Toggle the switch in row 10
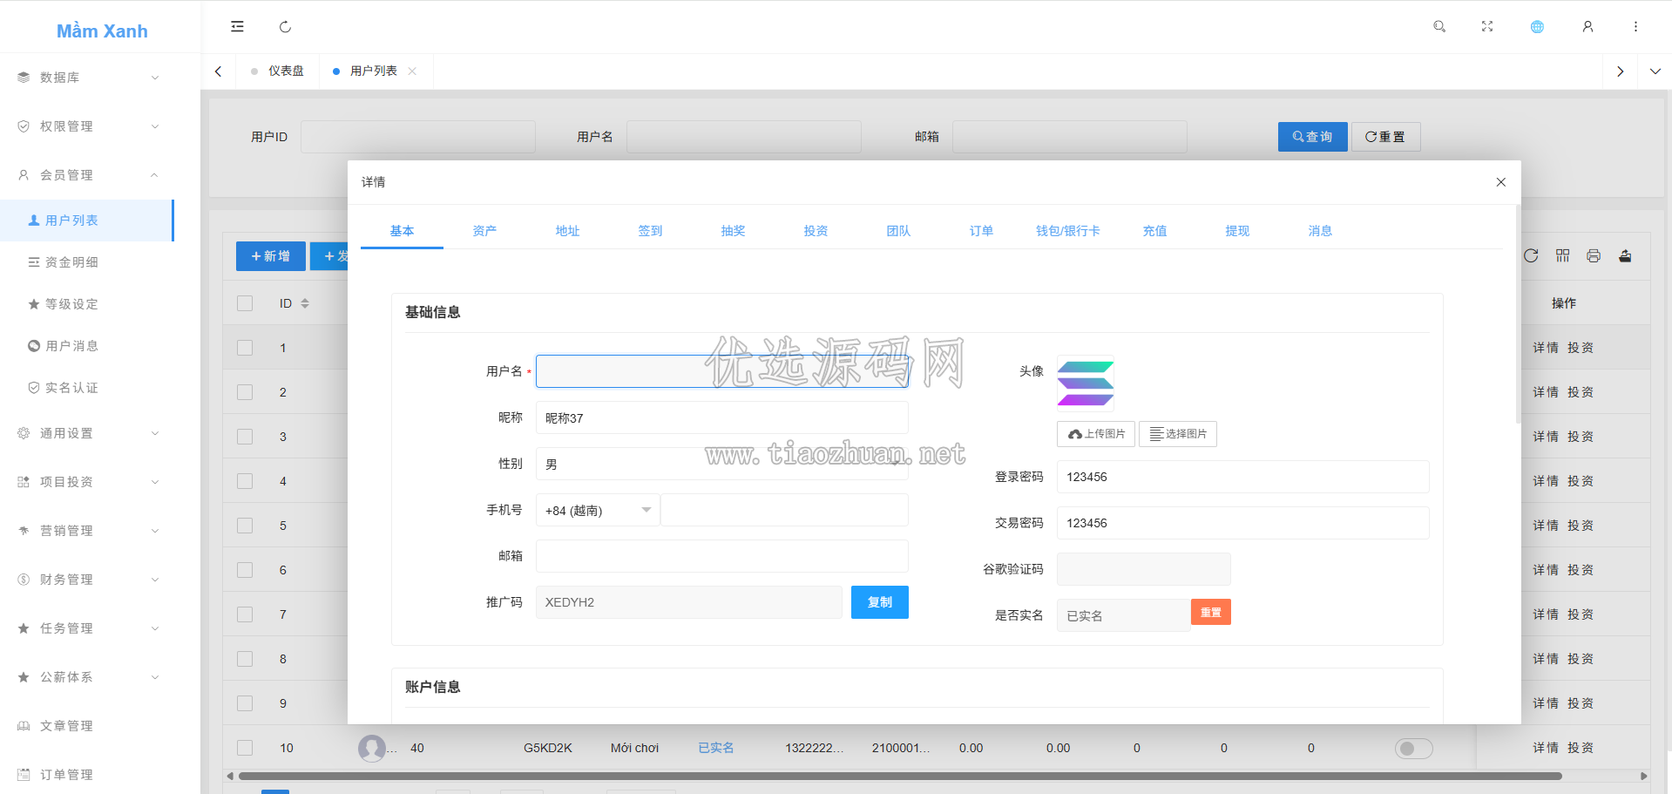 tap(1413, 748)
